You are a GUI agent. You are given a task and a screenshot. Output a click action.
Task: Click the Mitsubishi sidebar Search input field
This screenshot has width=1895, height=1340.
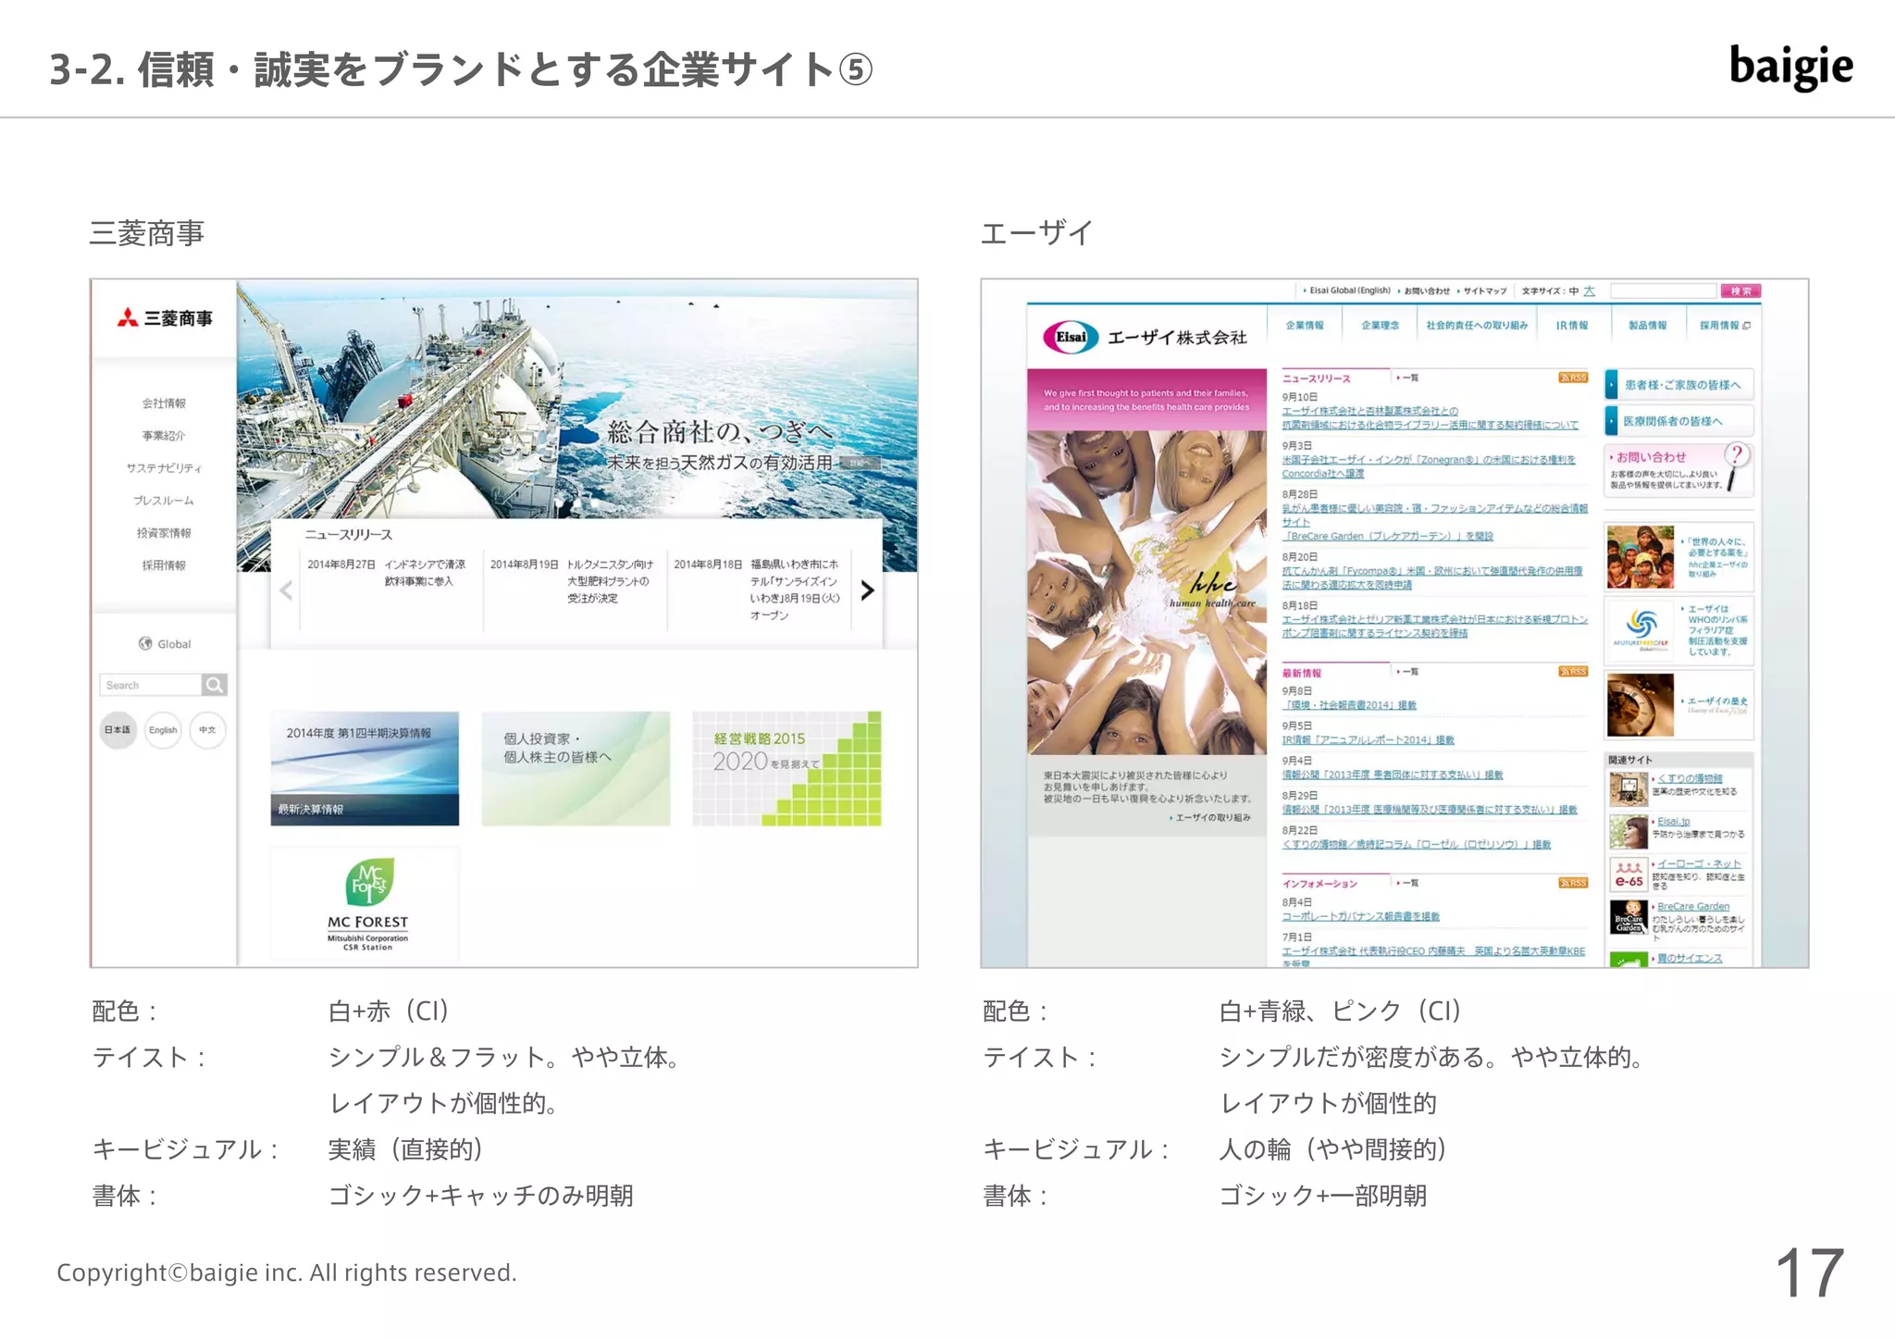tap(150, 685)
